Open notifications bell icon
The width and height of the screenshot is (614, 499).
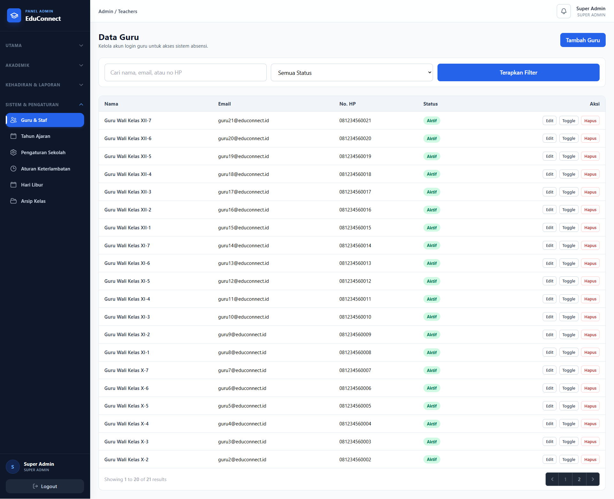(x=563, y=11)
